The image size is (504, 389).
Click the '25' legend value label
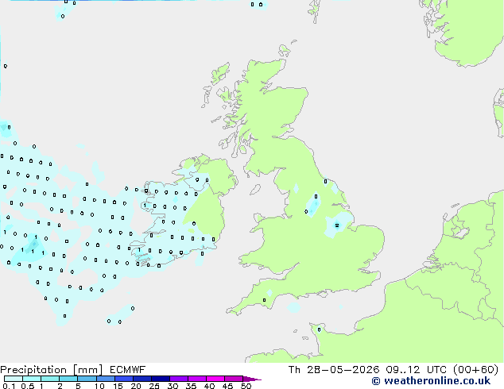[154, 386]
